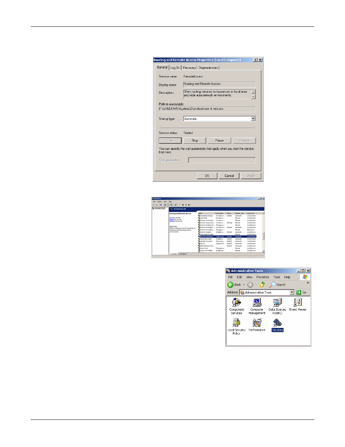Open Data Sources (ODBC) icon
The width and height of the screenshot is (345, 447).
(277, 306)
